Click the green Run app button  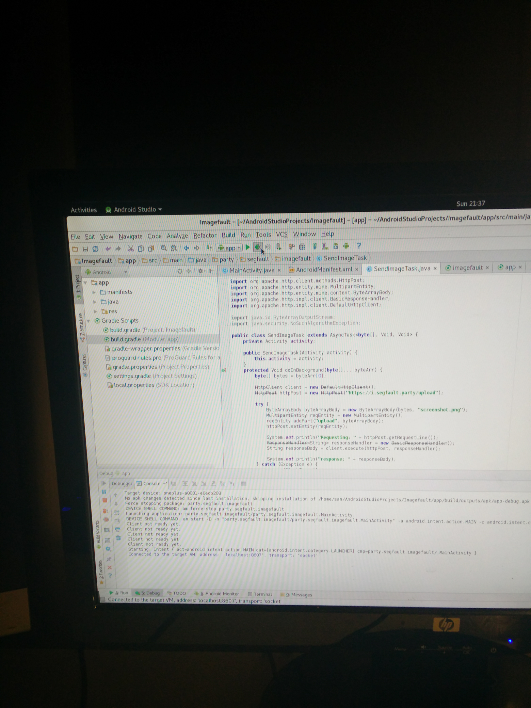point(248,247)
